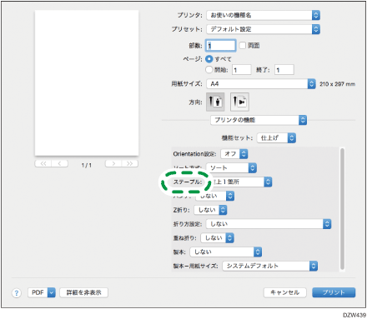This screenshot has height=319, width=367.
Task: Open the プリンタ dropdown
Action: (263, 15)
